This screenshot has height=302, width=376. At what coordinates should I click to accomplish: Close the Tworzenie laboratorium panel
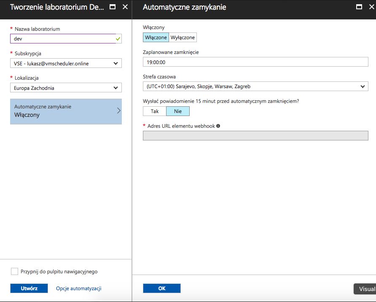click(x=125, y=7)
